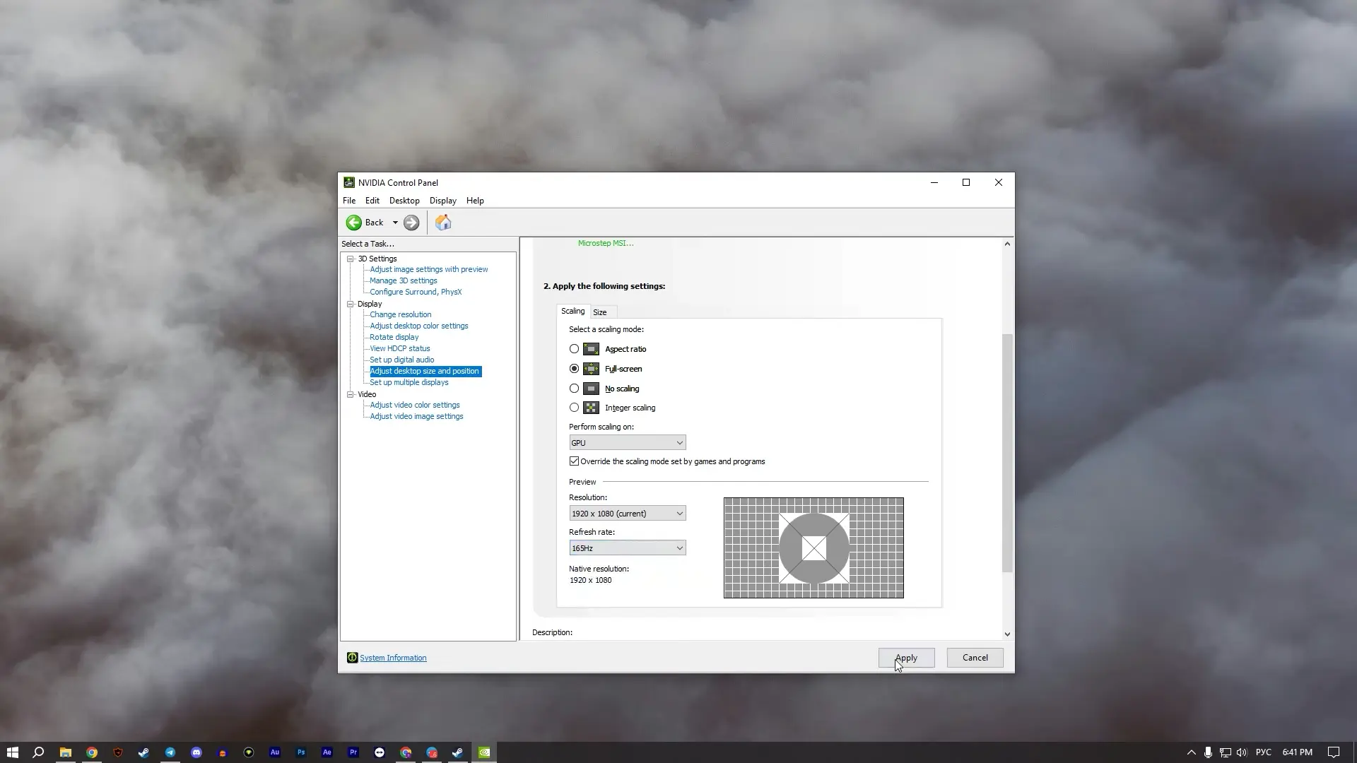Open After Effects from the taskbar
Screen dimensions: 1357x763
(327, 752)
